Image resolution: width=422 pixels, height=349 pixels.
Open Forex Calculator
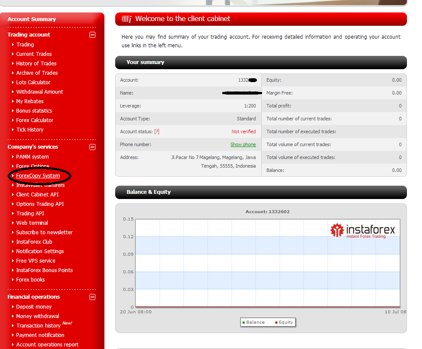(35, 120)
